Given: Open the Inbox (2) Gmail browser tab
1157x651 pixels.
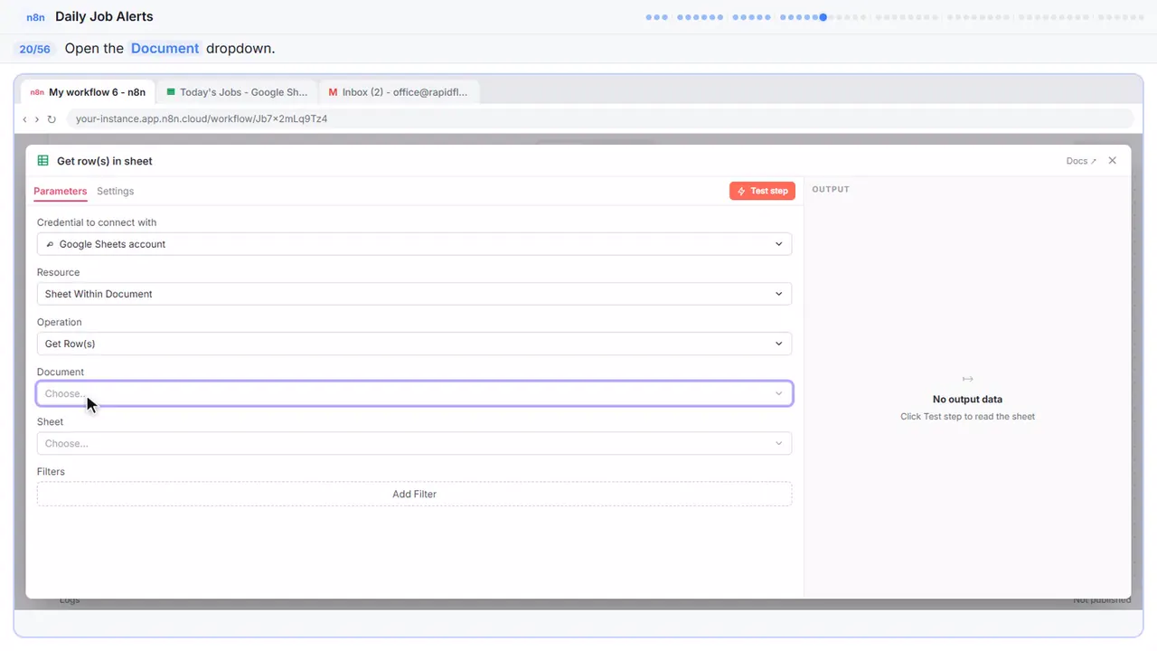Looking at the screenshot, I should [x=399, y=92].
